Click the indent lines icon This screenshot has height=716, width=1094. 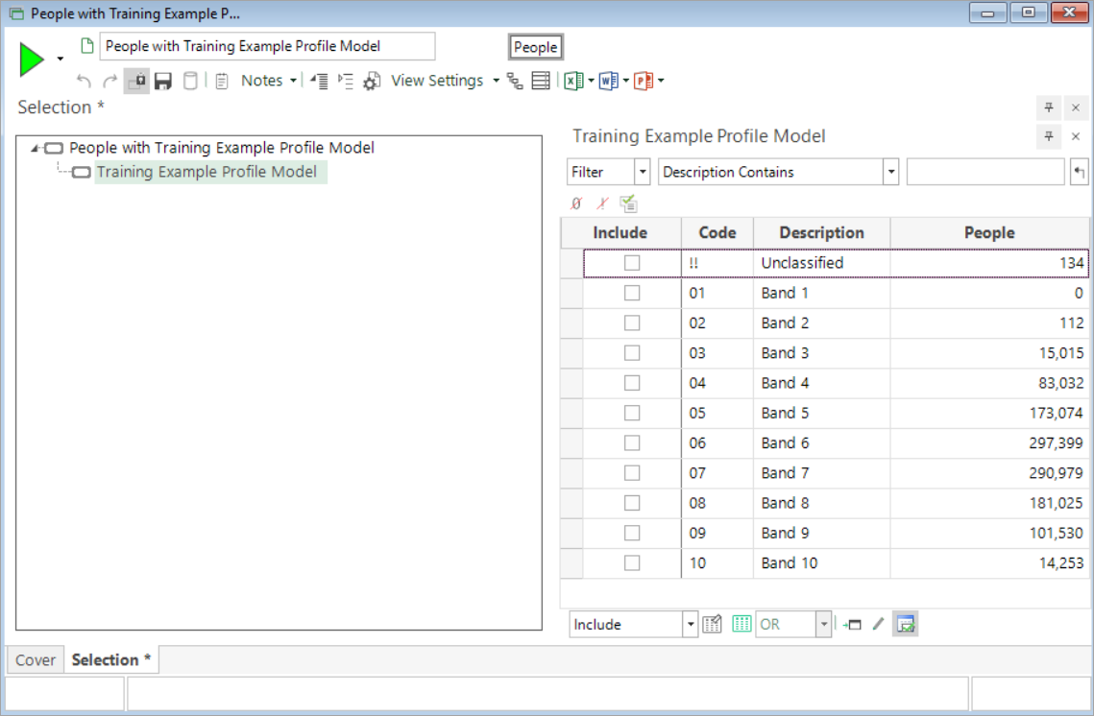click(x=346, y=81)
